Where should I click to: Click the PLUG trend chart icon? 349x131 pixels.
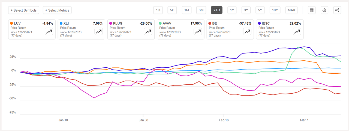(x=148, y=31)
